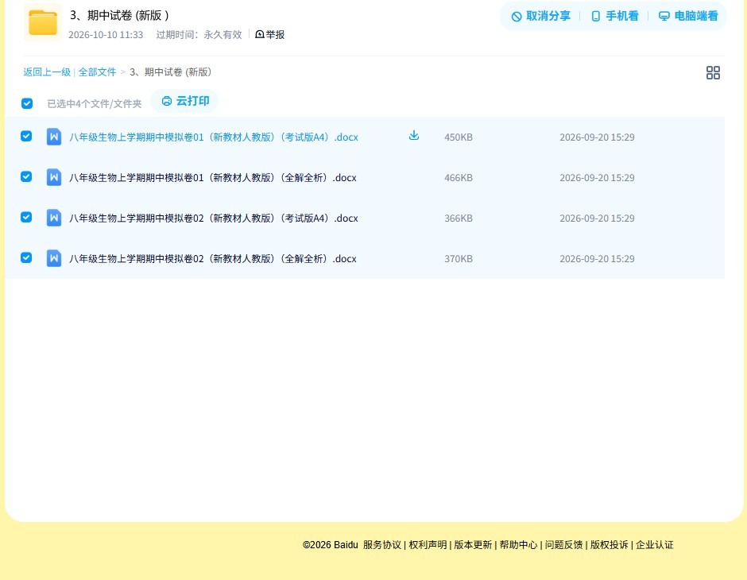747x580 pixels.
Task: Uncheck 模拟卷02 考试版A4 file checkbox
Action: [x=26, y=217]
